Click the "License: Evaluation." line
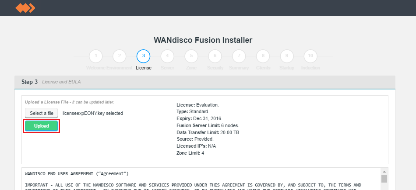The image size is (416, 190). [x=197, y=105]
